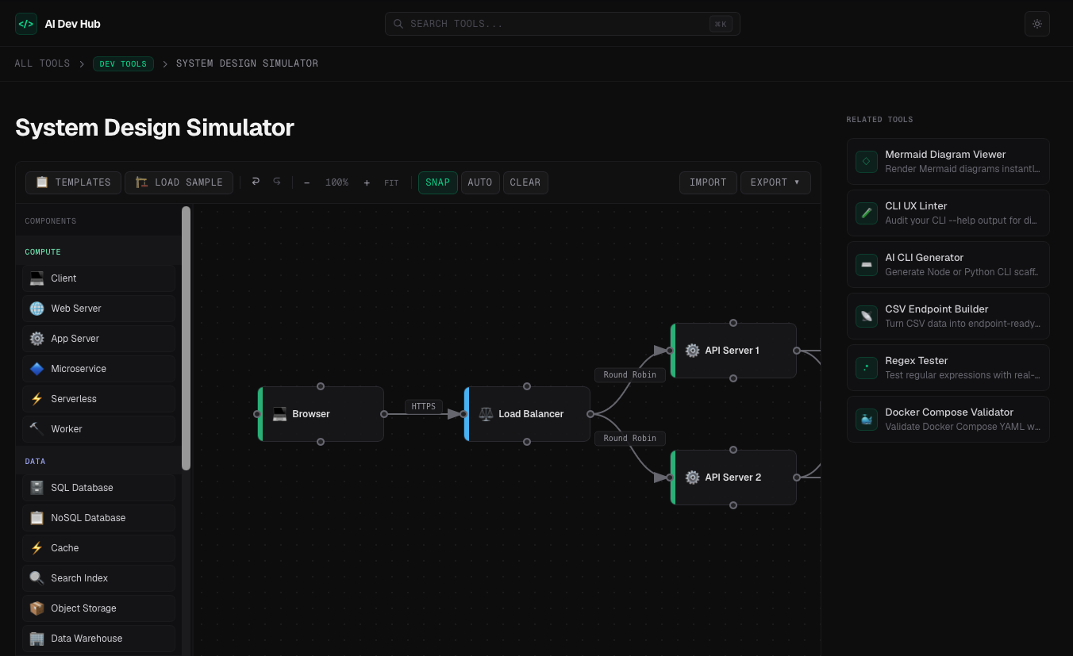Select the Cache lightning icon
1073x656 pixels.
click(x=37, y=548)
